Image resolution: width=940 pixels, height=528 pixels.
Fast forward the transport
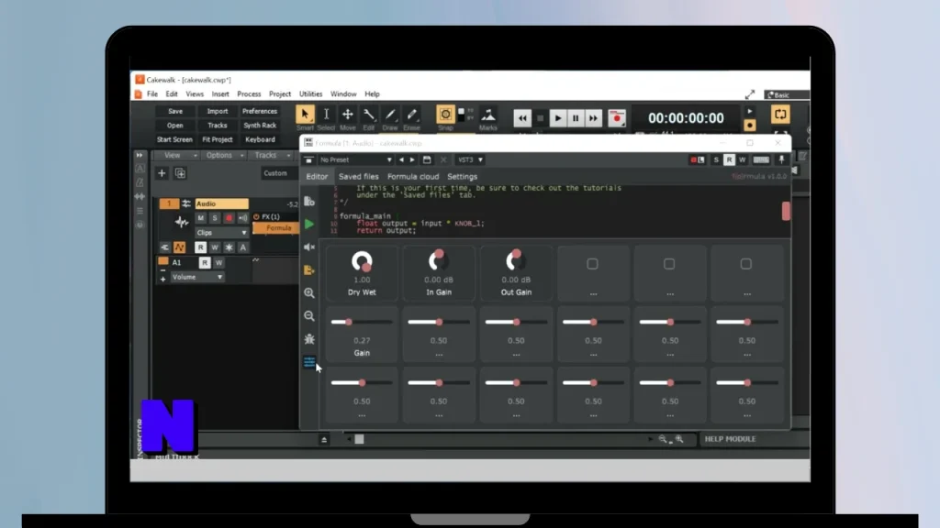click(x=594, y=118)
